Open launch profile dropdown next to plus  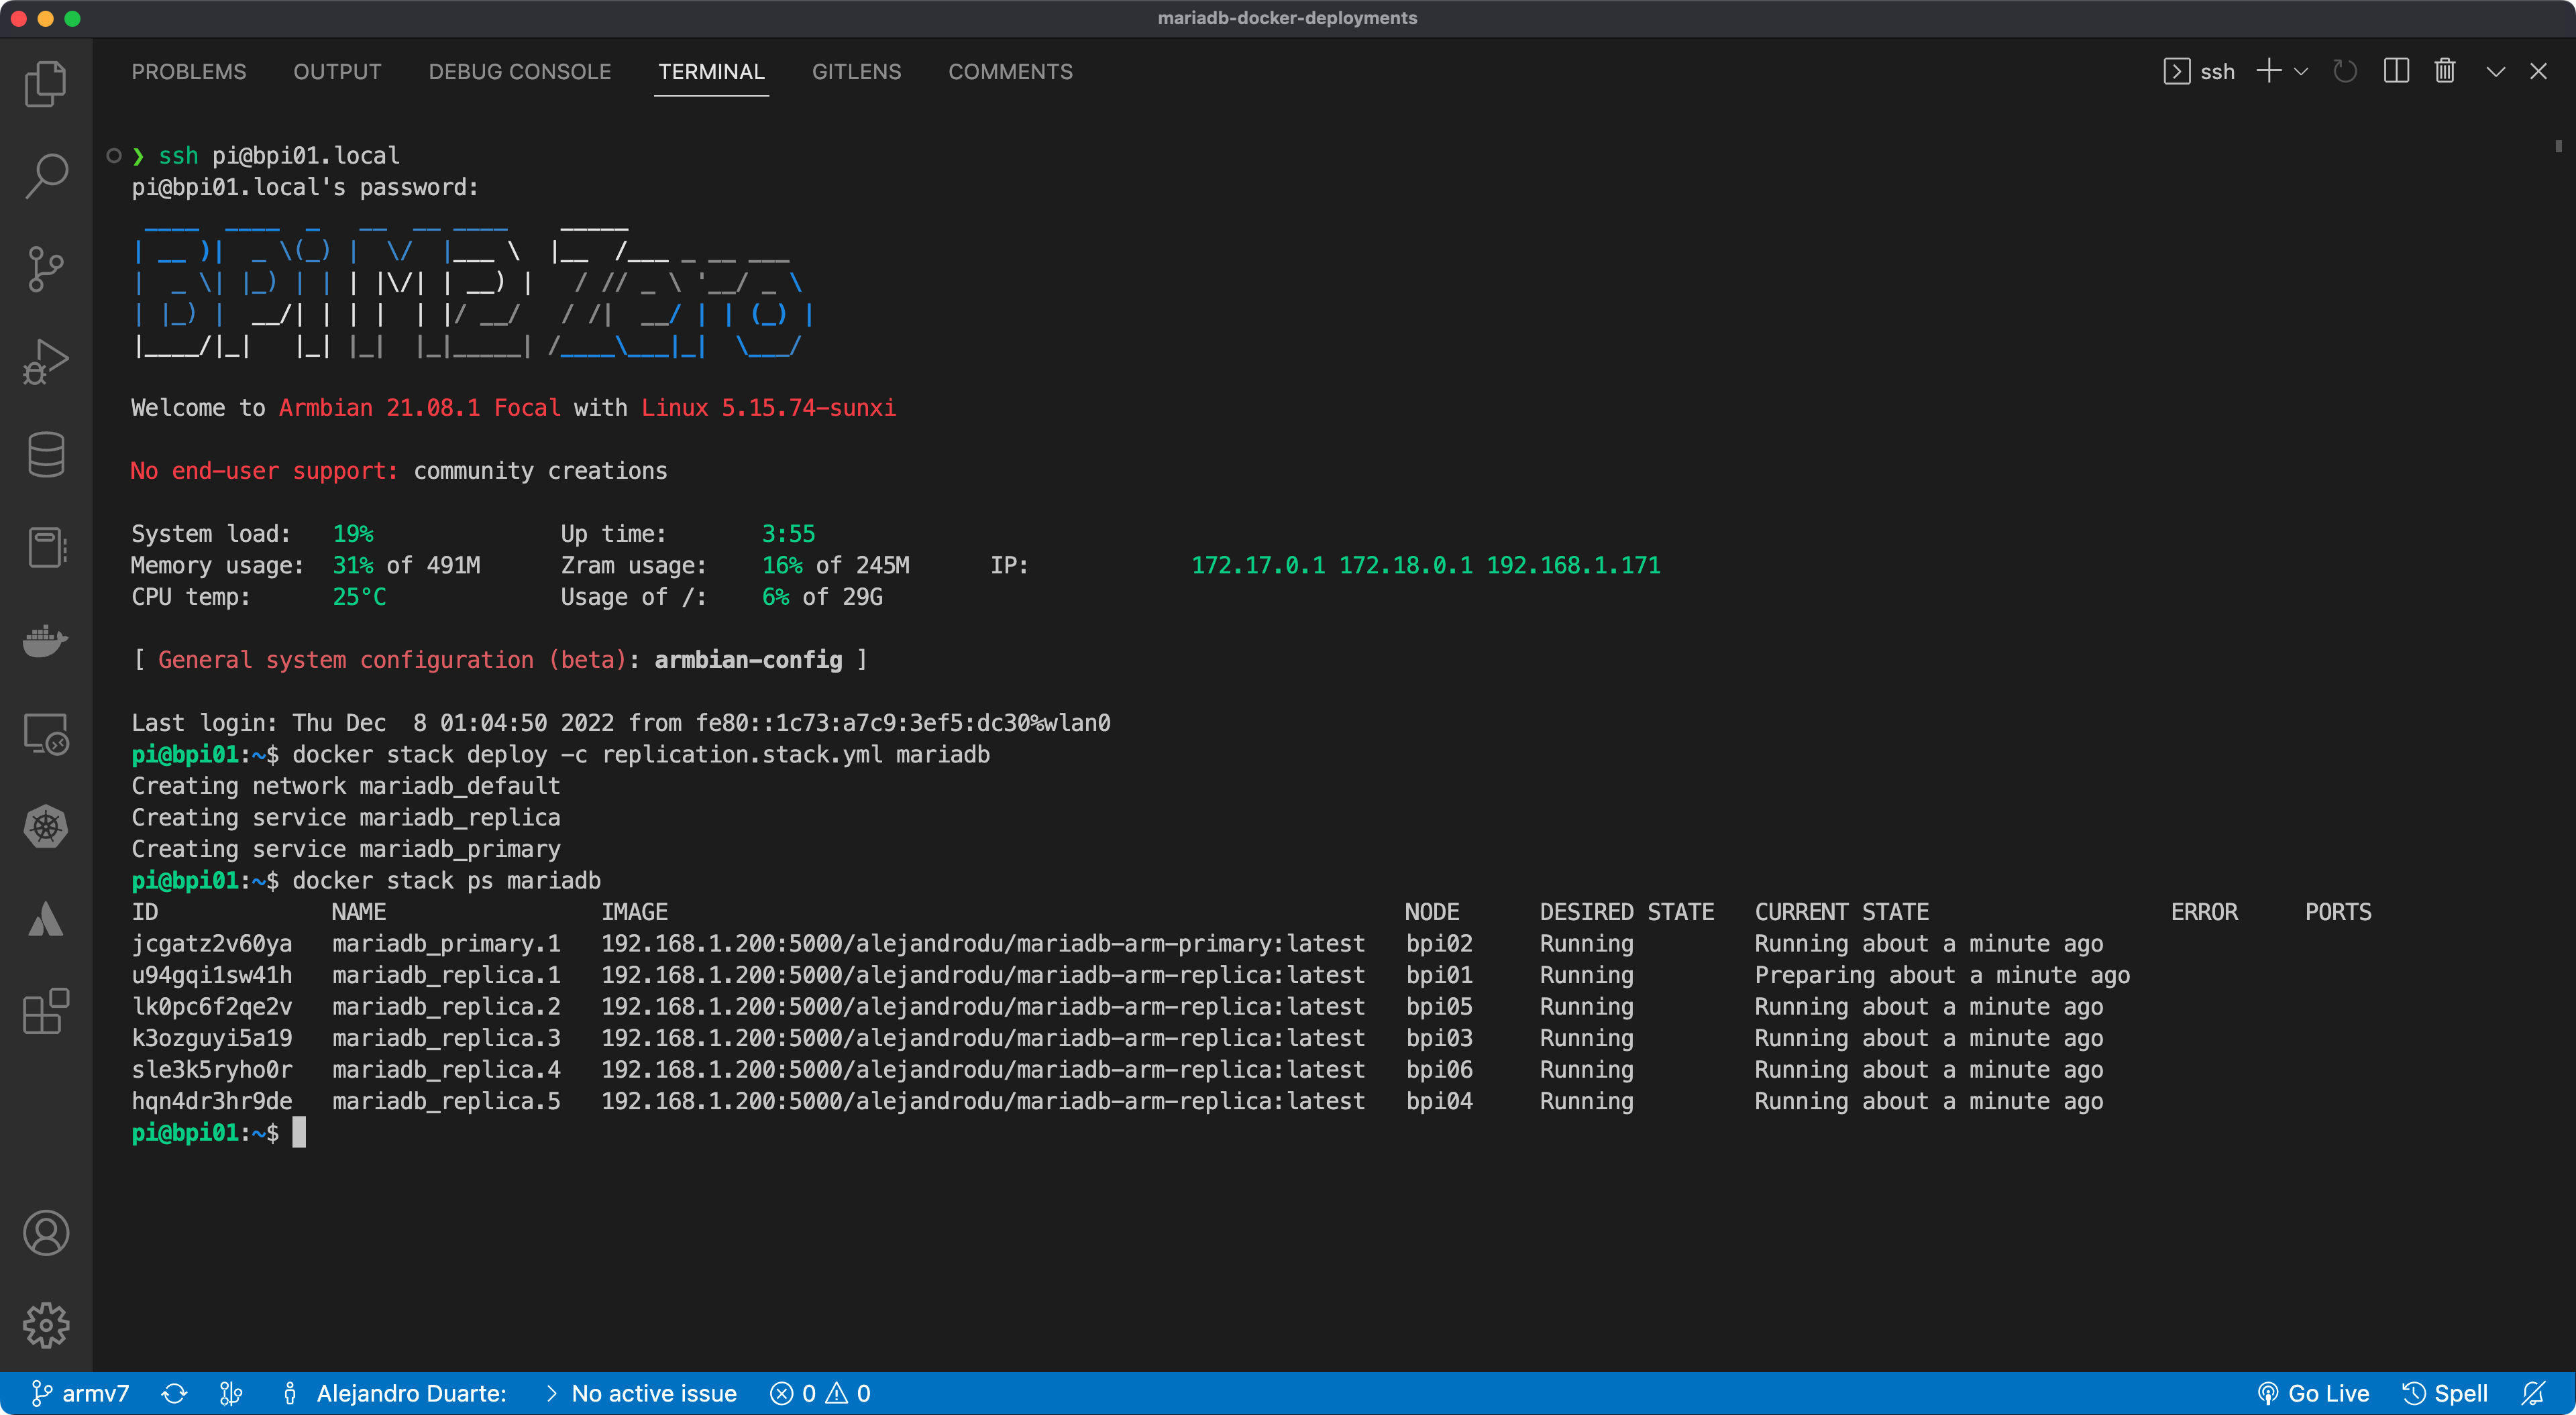pyautogui.click(x=2301, y=71)
